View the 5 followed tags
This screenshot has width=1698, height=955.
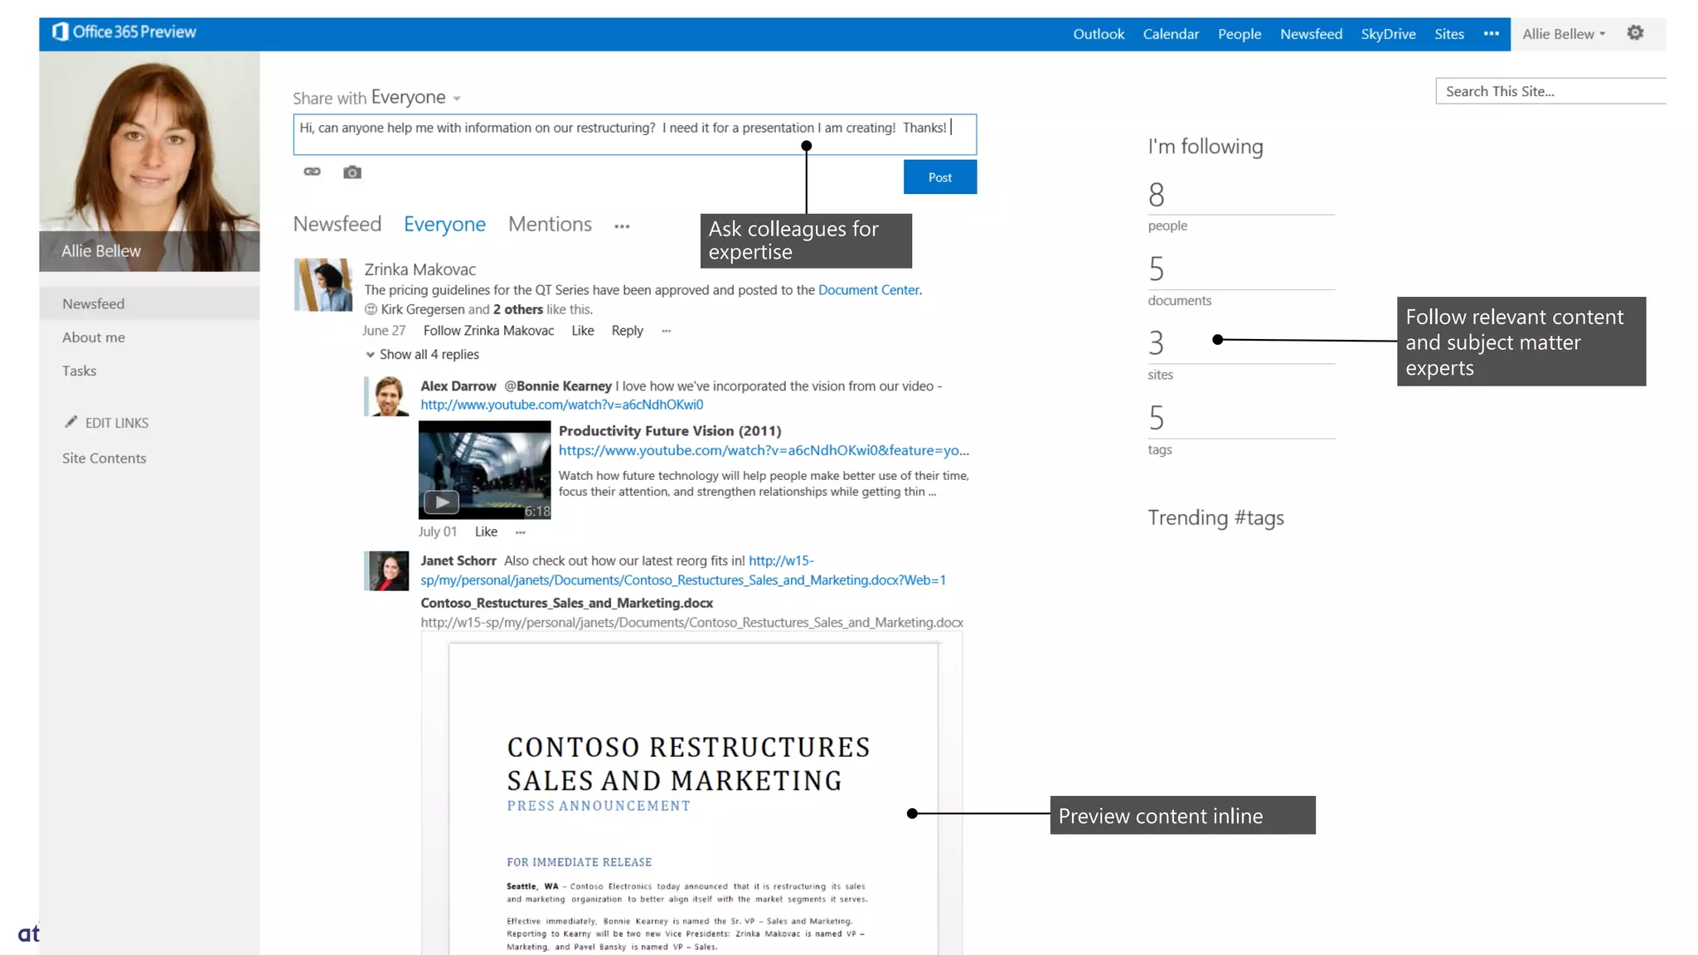(1240, 429)
